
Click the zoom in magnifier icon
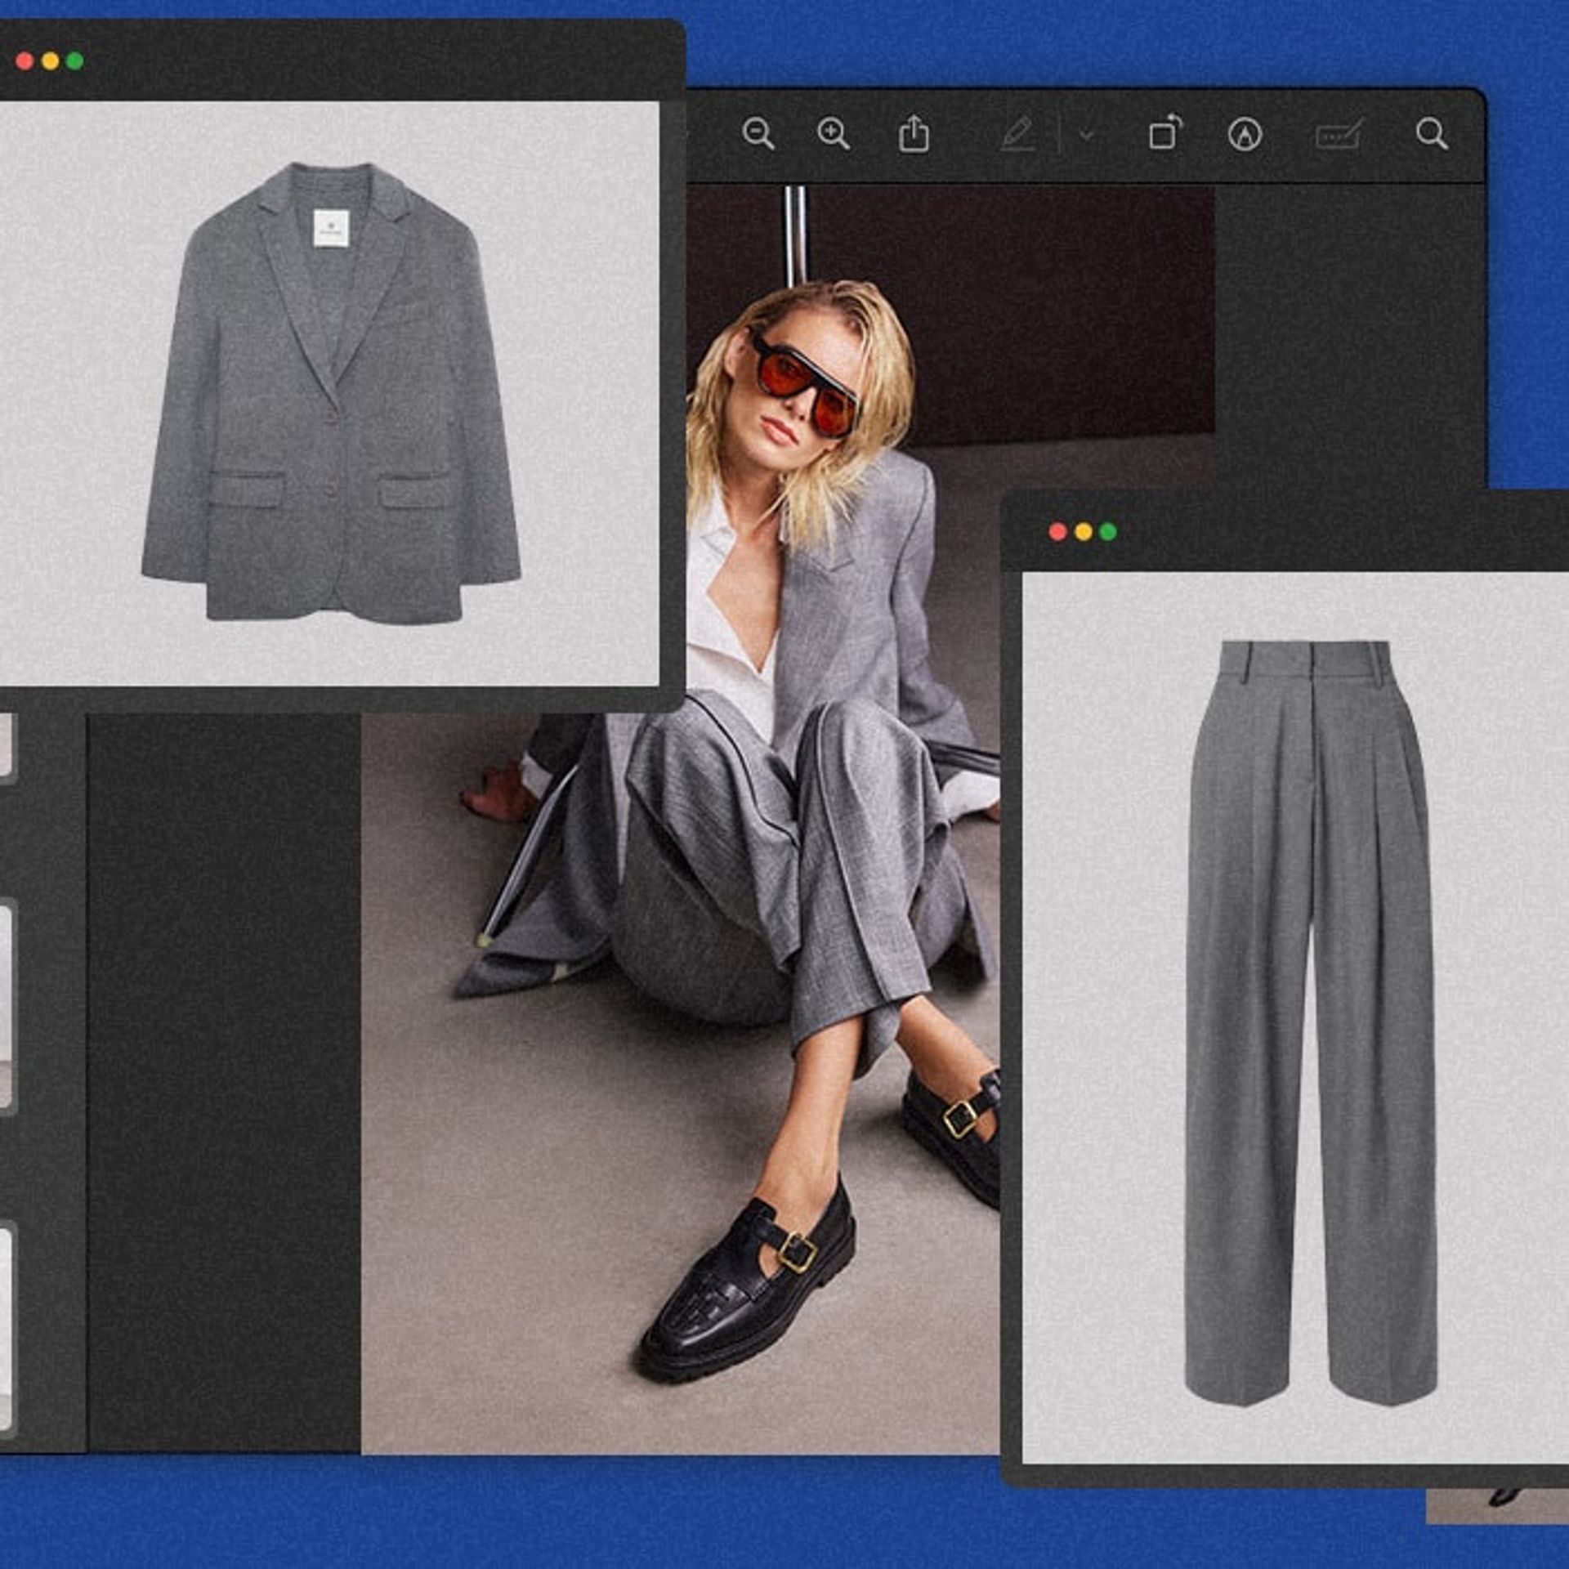(833, 133)
